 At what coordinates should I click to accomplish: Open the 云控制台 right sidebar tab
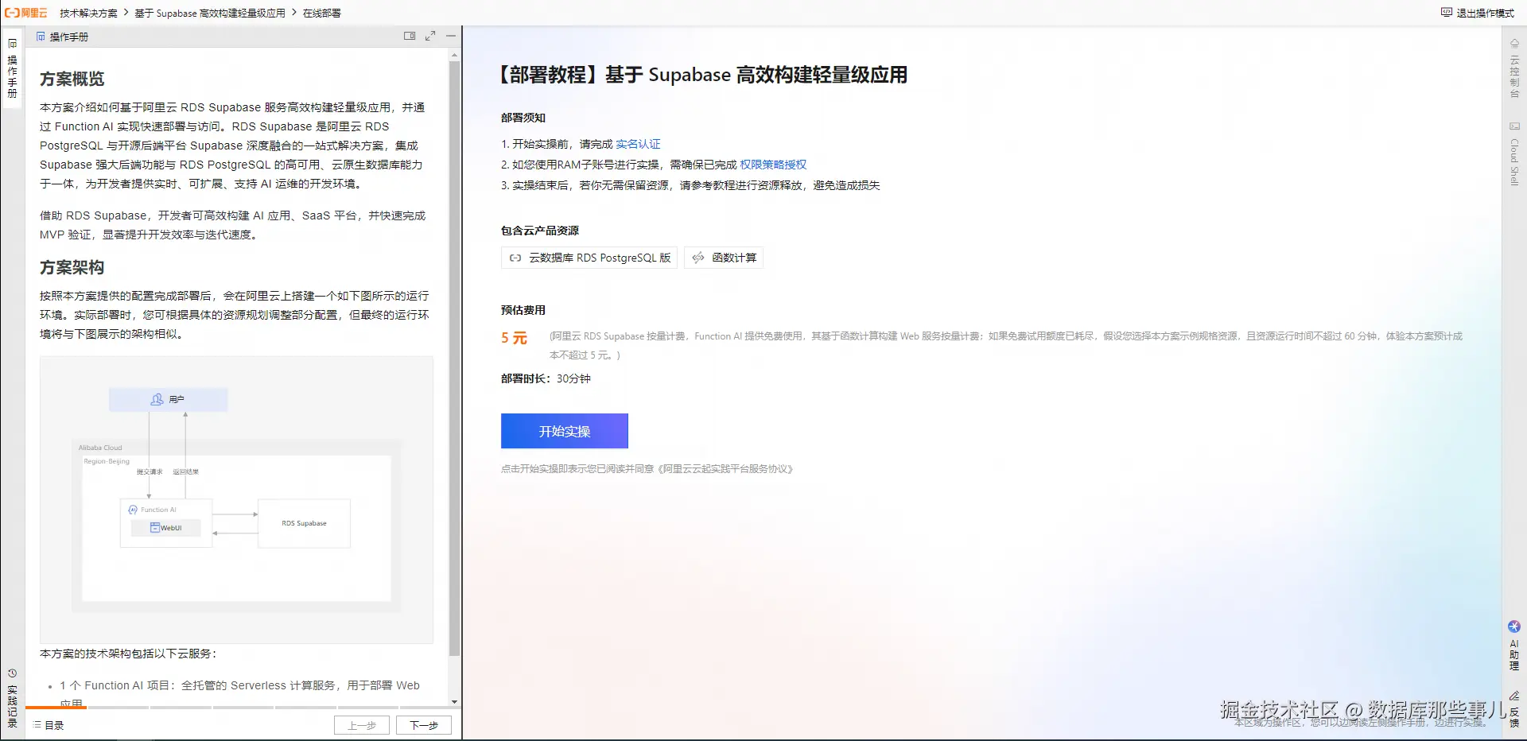coord(1514,68)
